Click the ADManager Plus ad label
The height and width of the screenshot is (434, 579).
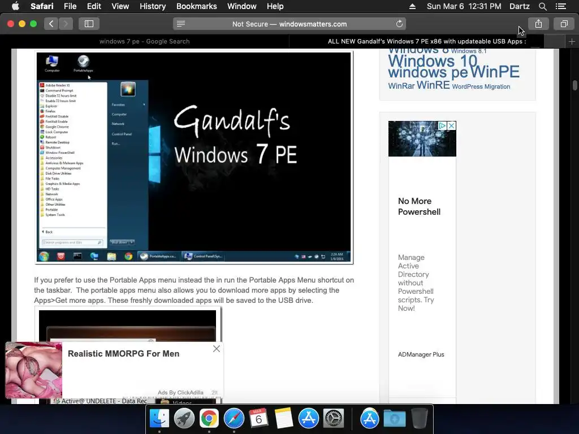click(x=421, y=354)
